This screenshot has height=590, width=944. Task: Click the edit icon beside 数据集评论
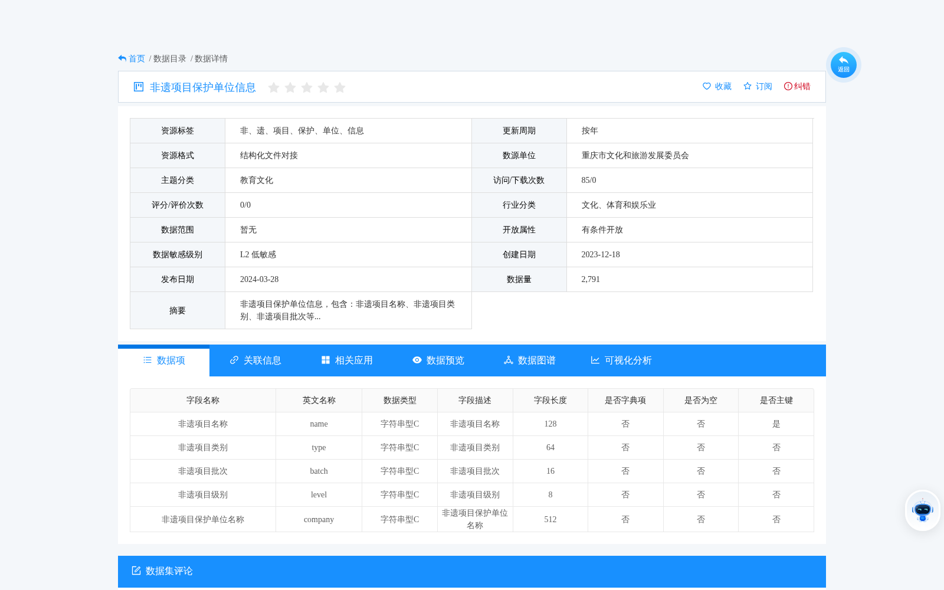pyautogui.click(x=136, y=571)
